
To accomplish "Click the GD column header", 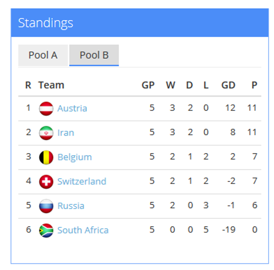I will coord(228,85).
